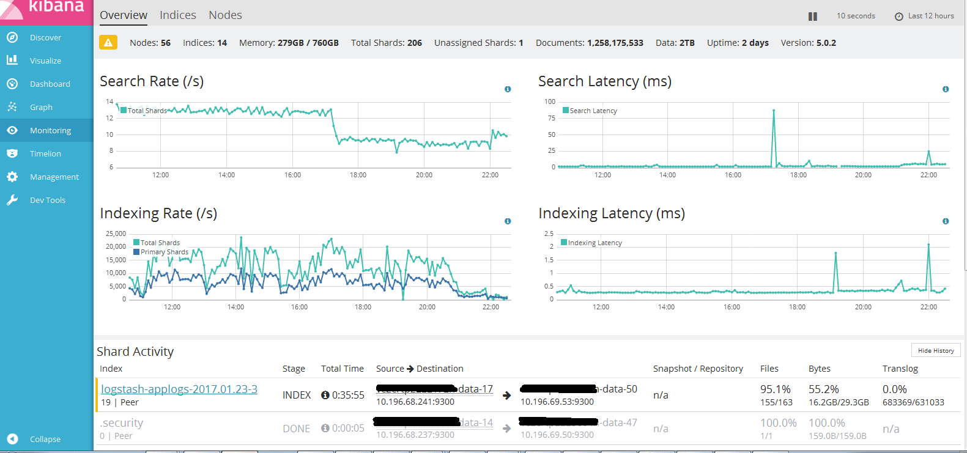Open the 10 seconds refresh interval picker

pyautogui.click(x=856, y=16)
